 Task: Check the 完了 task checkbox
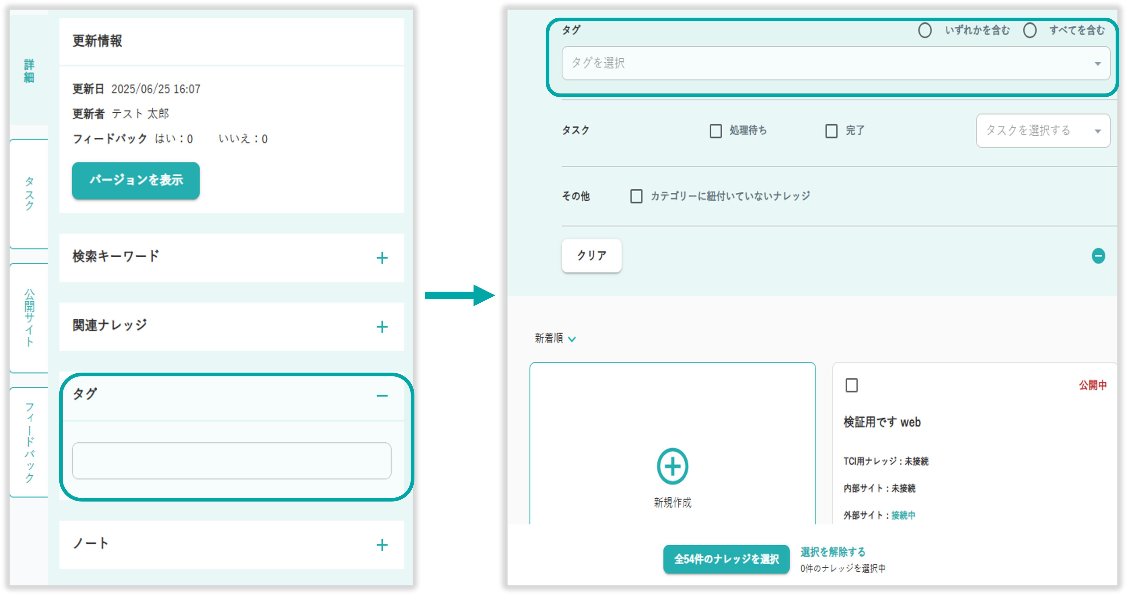point(831,131)
